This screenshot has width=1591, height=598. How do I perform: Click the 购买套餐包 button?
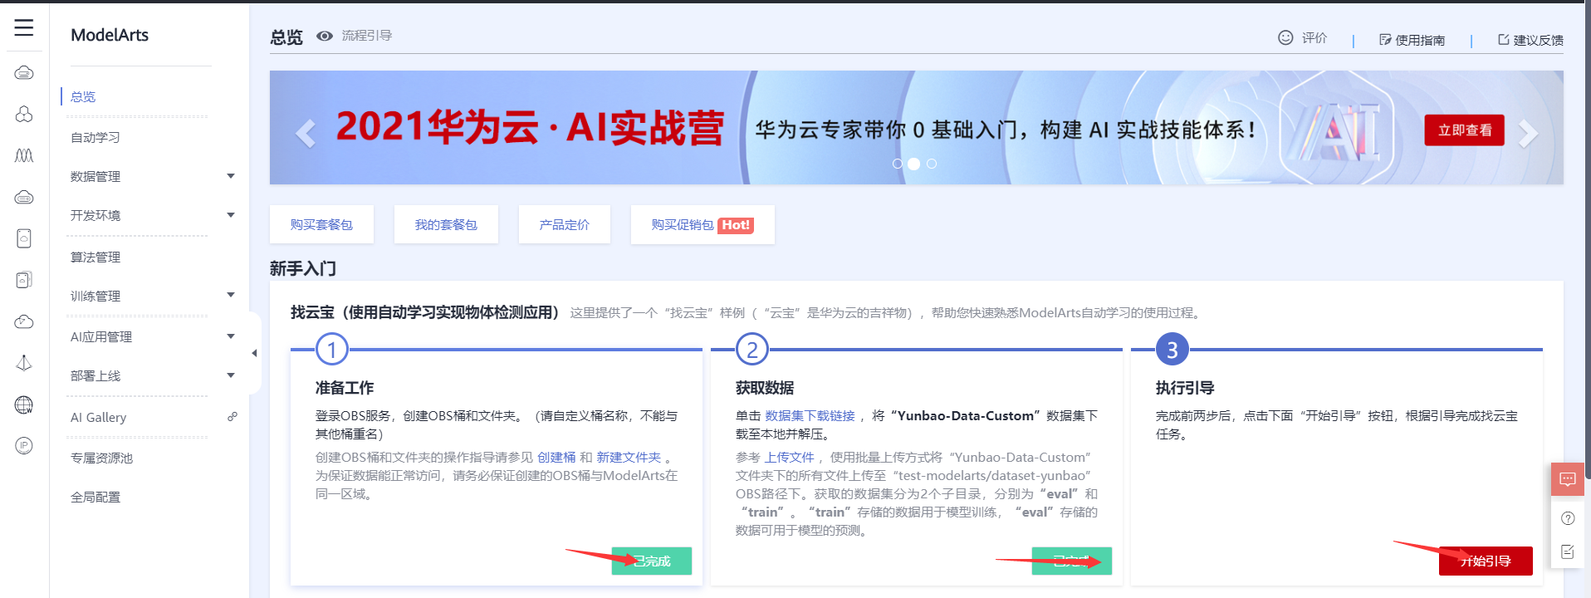(x=321, y=224)
